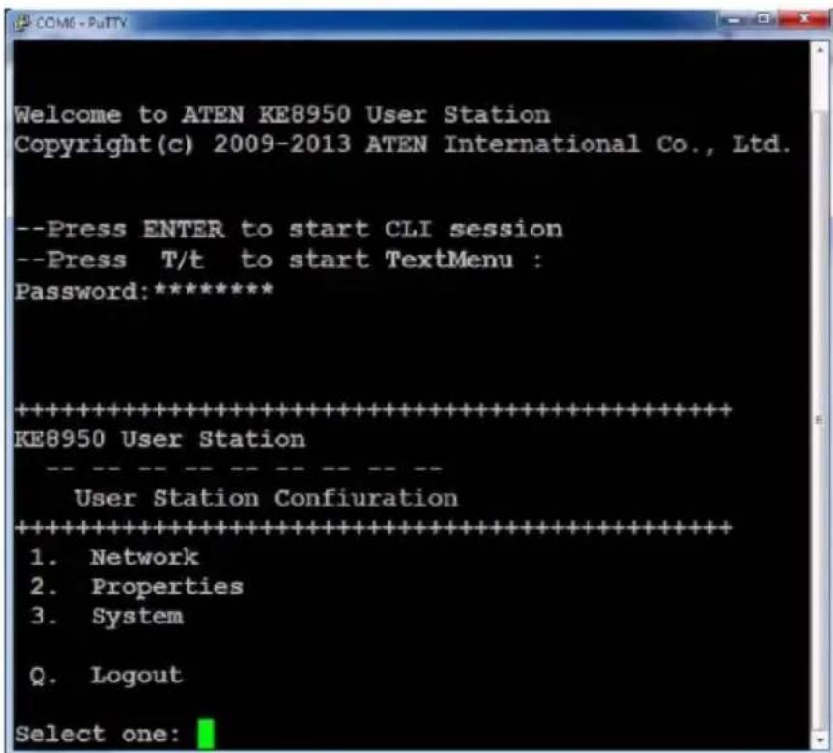Image resolution: width=833 pixels, height=753 pixels.
Task: Click 'Press ENTER to start CLI session' line
Action: [289, 229]
